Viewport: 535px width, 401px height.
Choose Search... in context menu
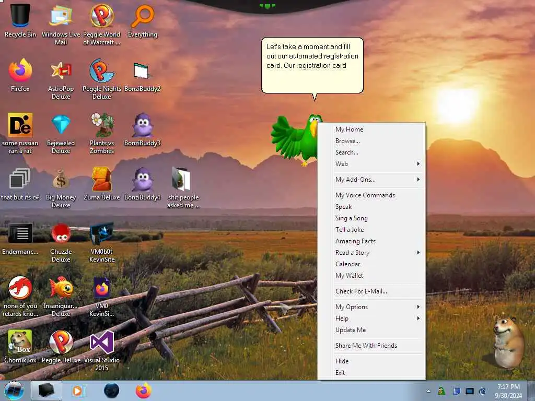[372, 152]
